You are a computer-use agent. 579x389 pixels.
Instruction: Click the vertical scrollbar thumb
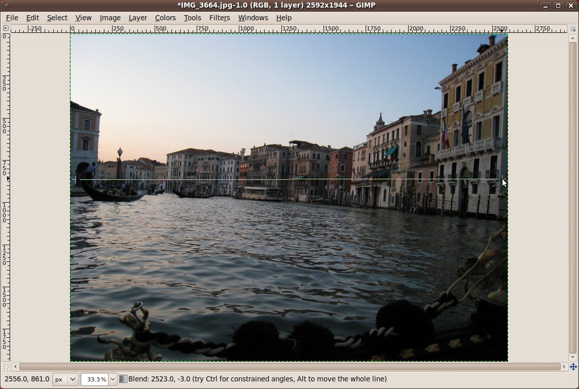573,198
